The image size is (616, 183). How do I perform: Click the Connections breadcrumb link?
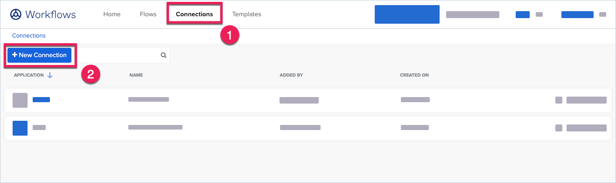29,35
